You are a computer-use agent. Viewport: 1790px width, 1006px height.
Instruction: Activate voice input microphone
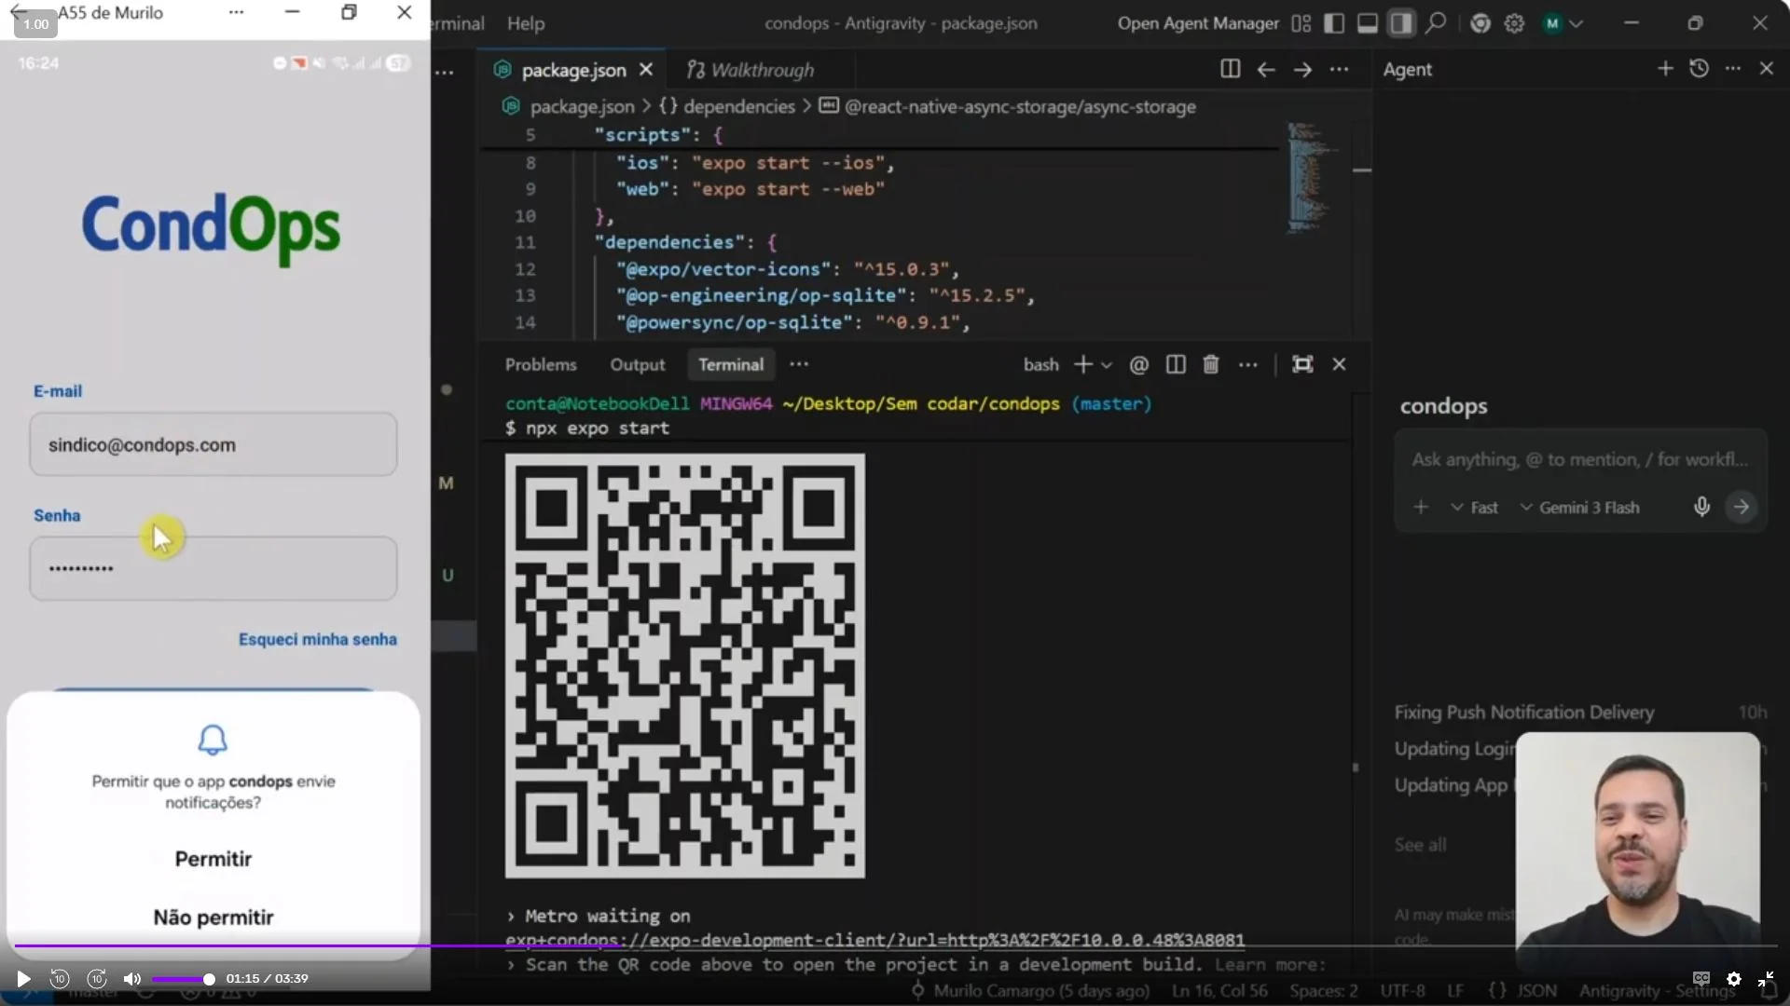1701,507
